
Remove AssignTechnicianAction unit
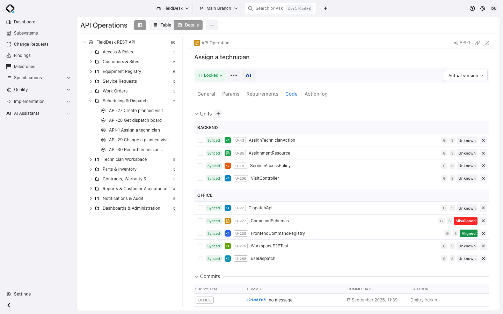point(483,140)
